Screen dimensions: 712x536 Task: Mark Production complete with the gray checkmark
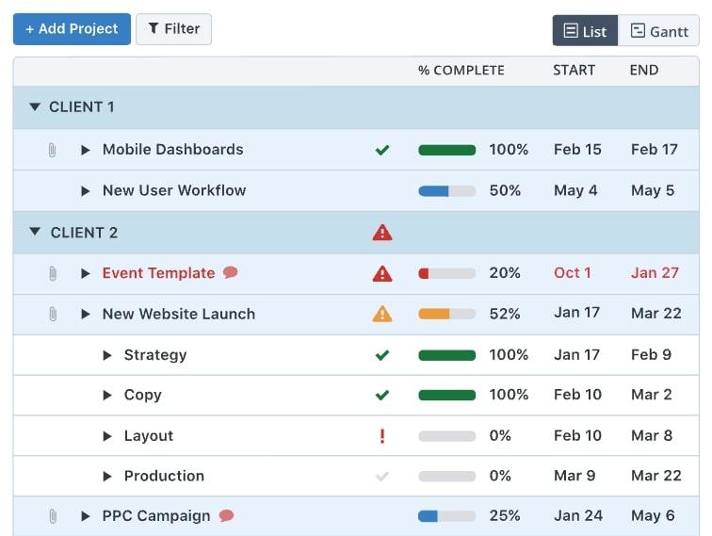(x=381, y=477)
